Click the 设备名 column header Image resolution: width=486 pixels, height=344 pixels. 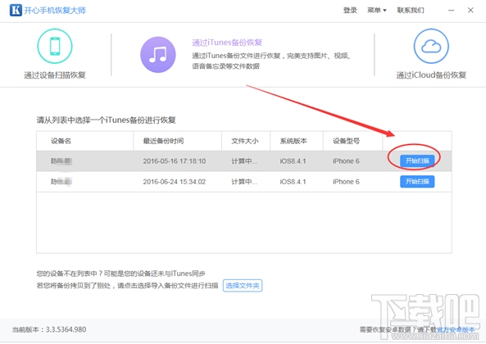(61, 141)
